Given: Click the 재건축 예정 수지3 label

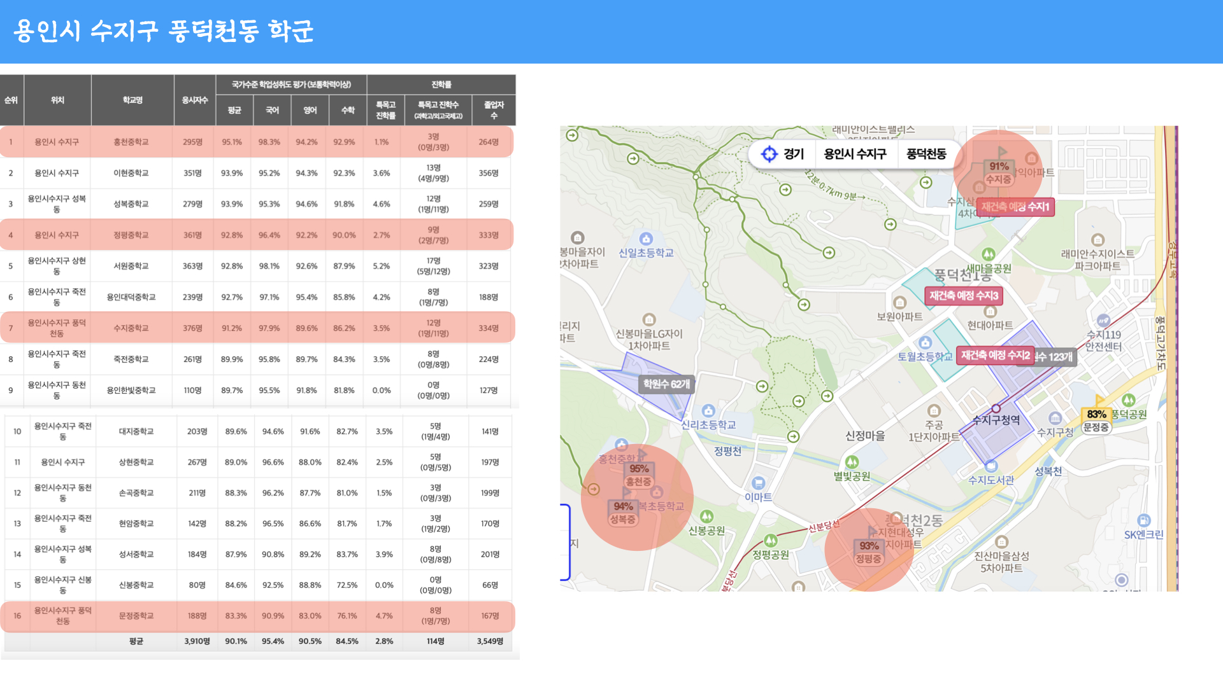Looking at the screenshot, I should coord(963,296).
